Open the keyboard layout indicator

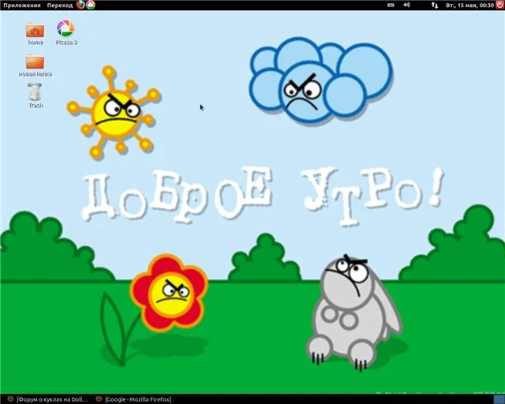pos(391,6)
